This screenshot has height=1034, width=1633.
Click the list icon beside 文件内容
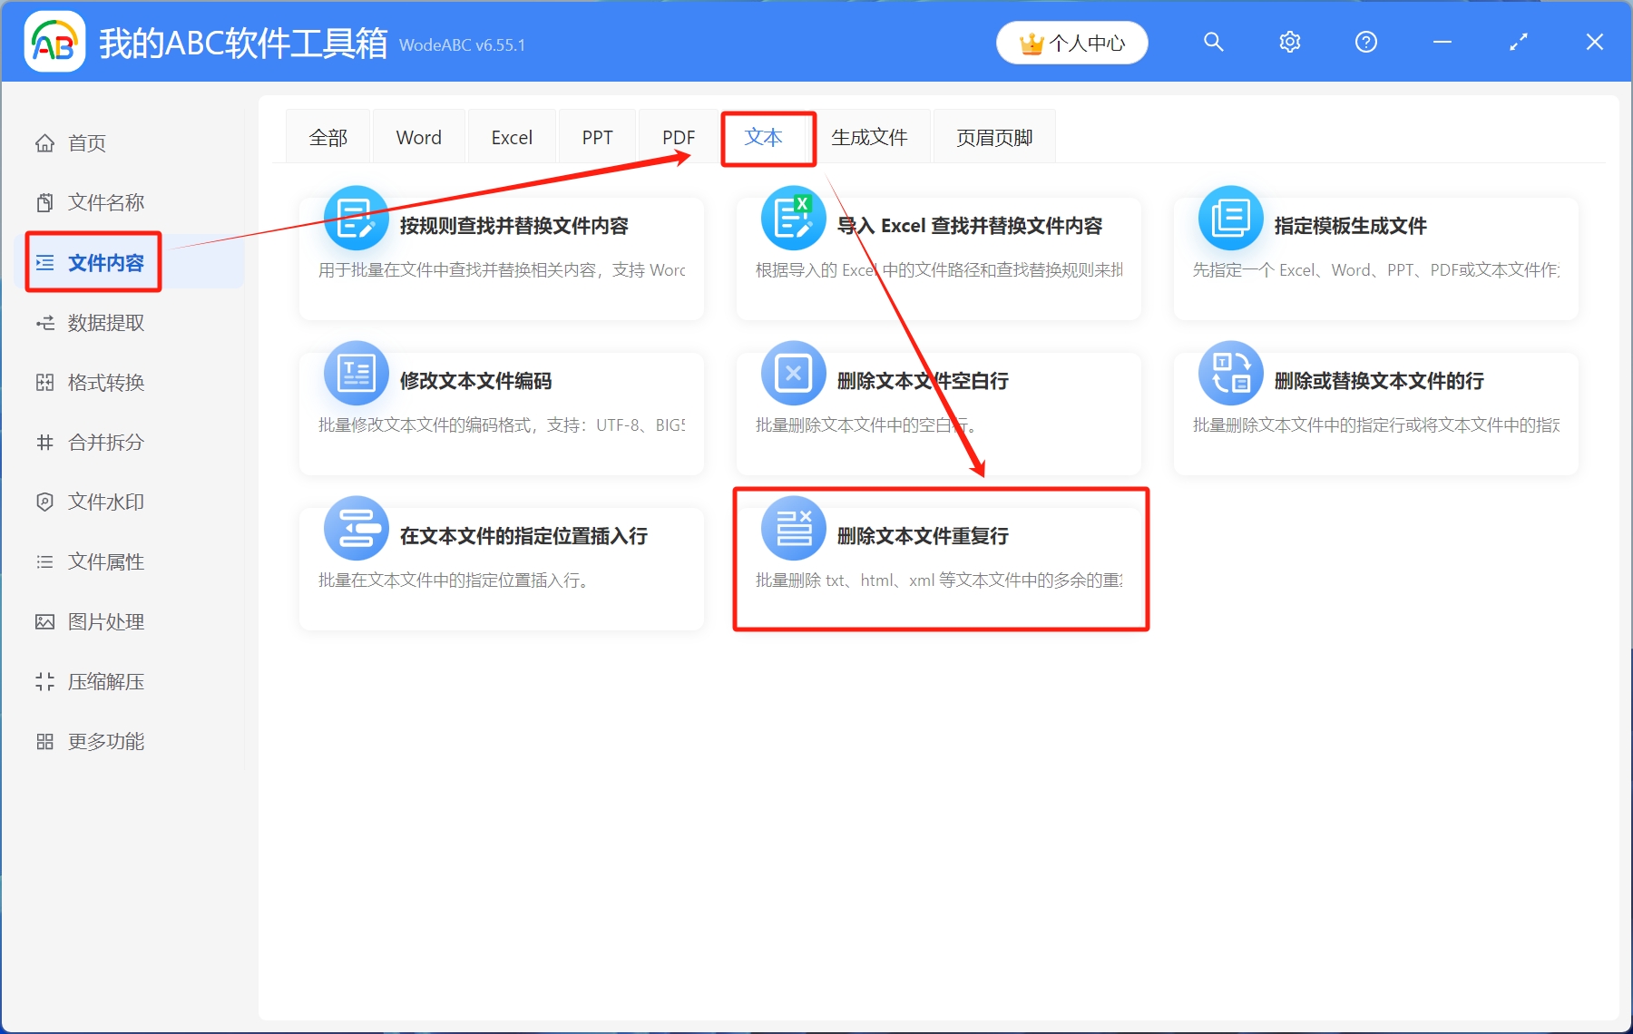click(44, 263)
